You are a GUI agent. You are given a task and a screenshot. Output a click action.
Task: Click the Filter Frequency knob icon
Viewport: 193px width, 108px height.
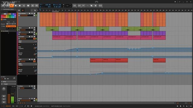pos(35,48)
